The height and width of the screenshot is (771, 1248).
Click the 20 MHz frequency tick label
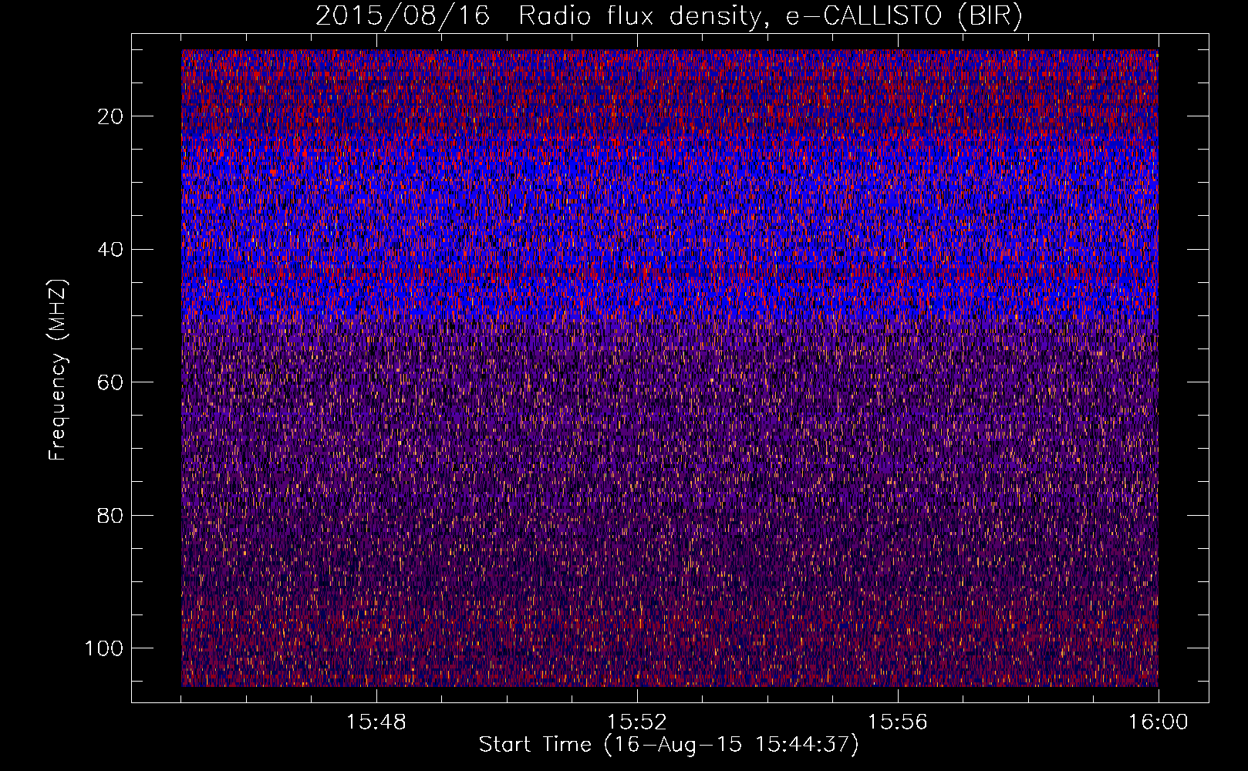(111, 116)
